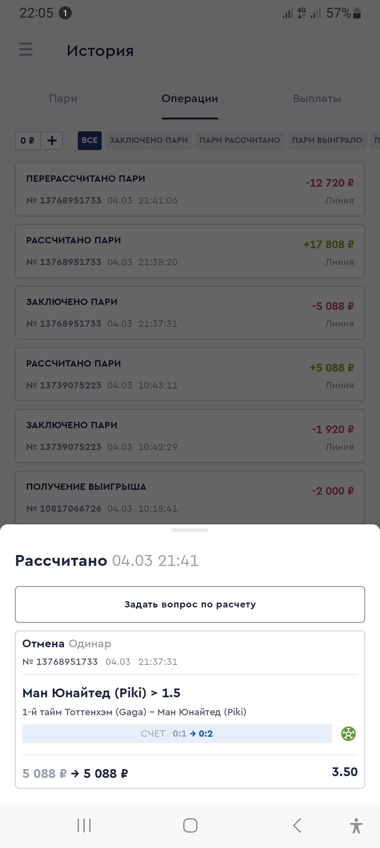Filter by ПАРИ РАССЧИТАНО operations
The height and width of the screenshot is (848, 380).
click(x=240, y=141)
